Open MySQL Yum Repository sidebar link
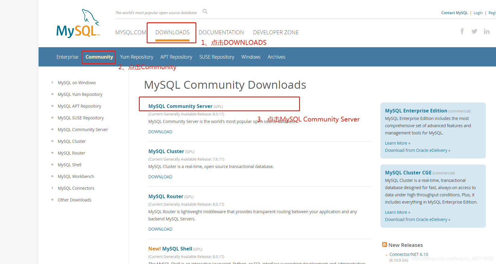The height and width of the screenshot is (264, 496). [x=80, y=94]
